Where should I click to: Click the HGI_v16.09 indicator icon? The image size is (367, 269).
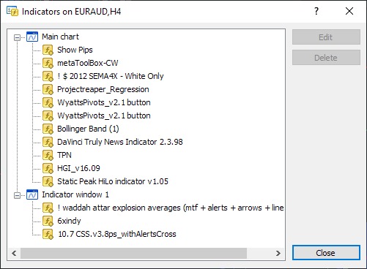point(48,168)
